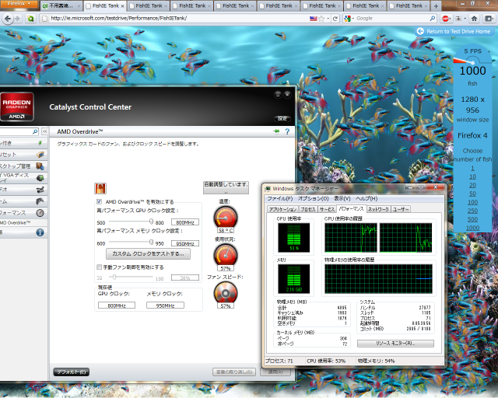Switch to the ユーザー tab
Viewport: 498px width, 398px height.
coord(401,209)
